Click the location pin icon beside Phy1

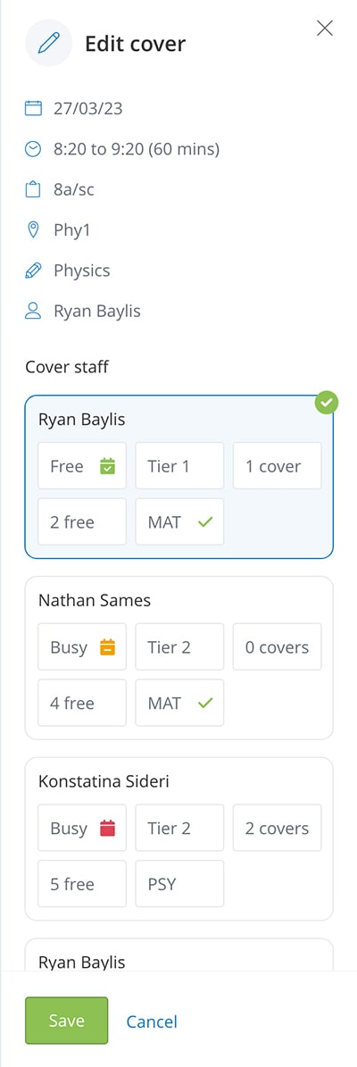click(33, 230)
